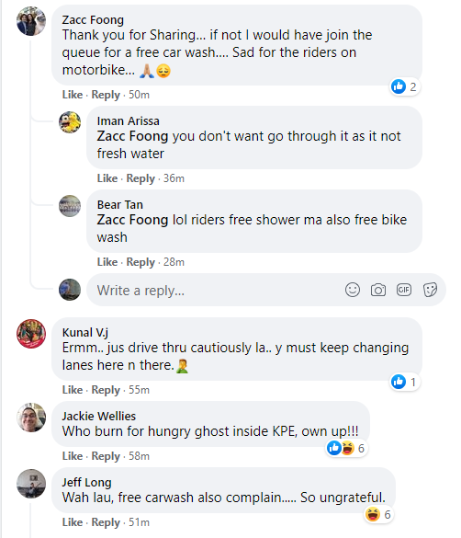This screenshot has width=461, height=538.
Task: Like Jackie Wellies' comment
Action: pyautogui.click(x=73, y=456)
